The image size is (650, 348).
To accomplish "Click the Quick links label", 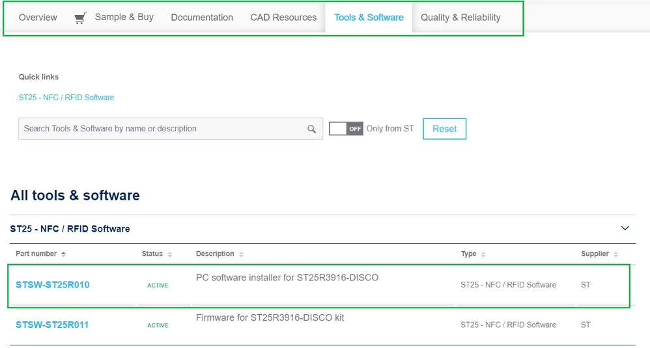I will tap(38, 77).
